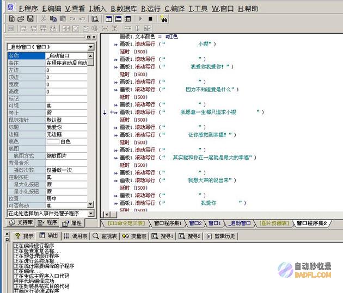Screen dimensions: 343x293
Task: Select the 输出 tab in the output panel
Action: [x=48, y=235]
